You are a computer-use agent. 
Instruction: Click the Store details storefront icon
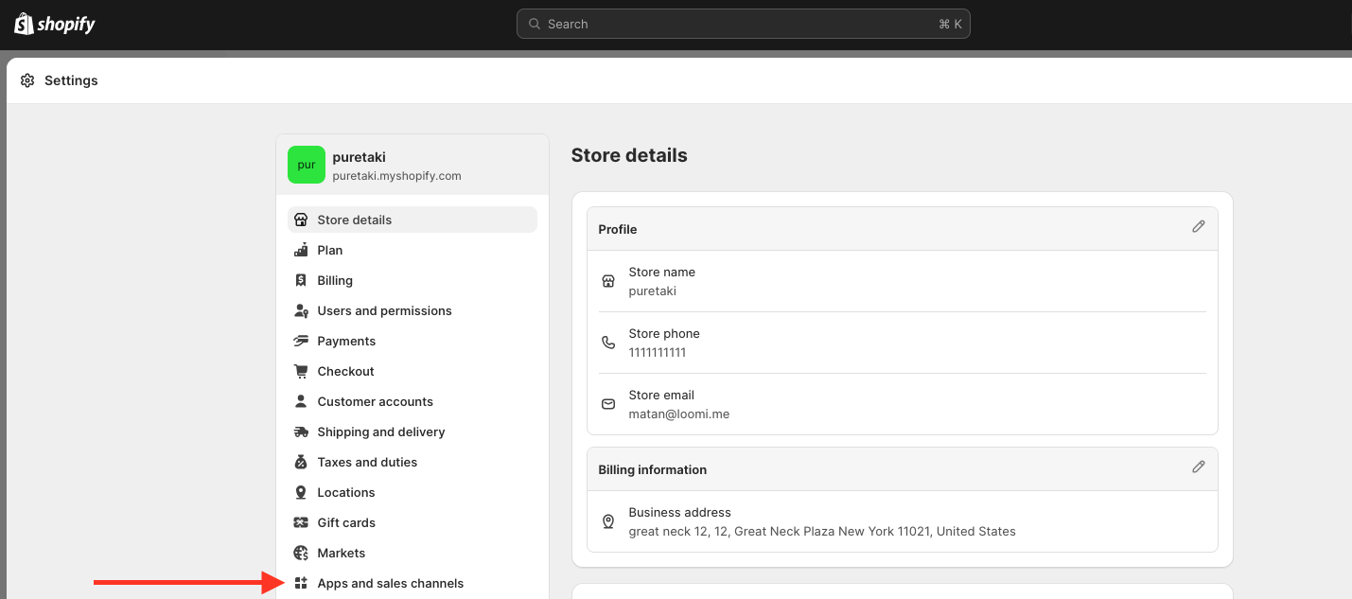301,220
